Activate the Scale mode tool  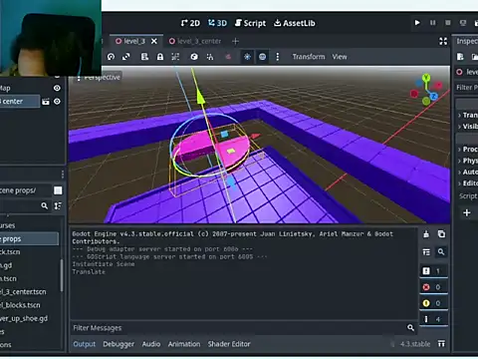click(x=126, y=57)
